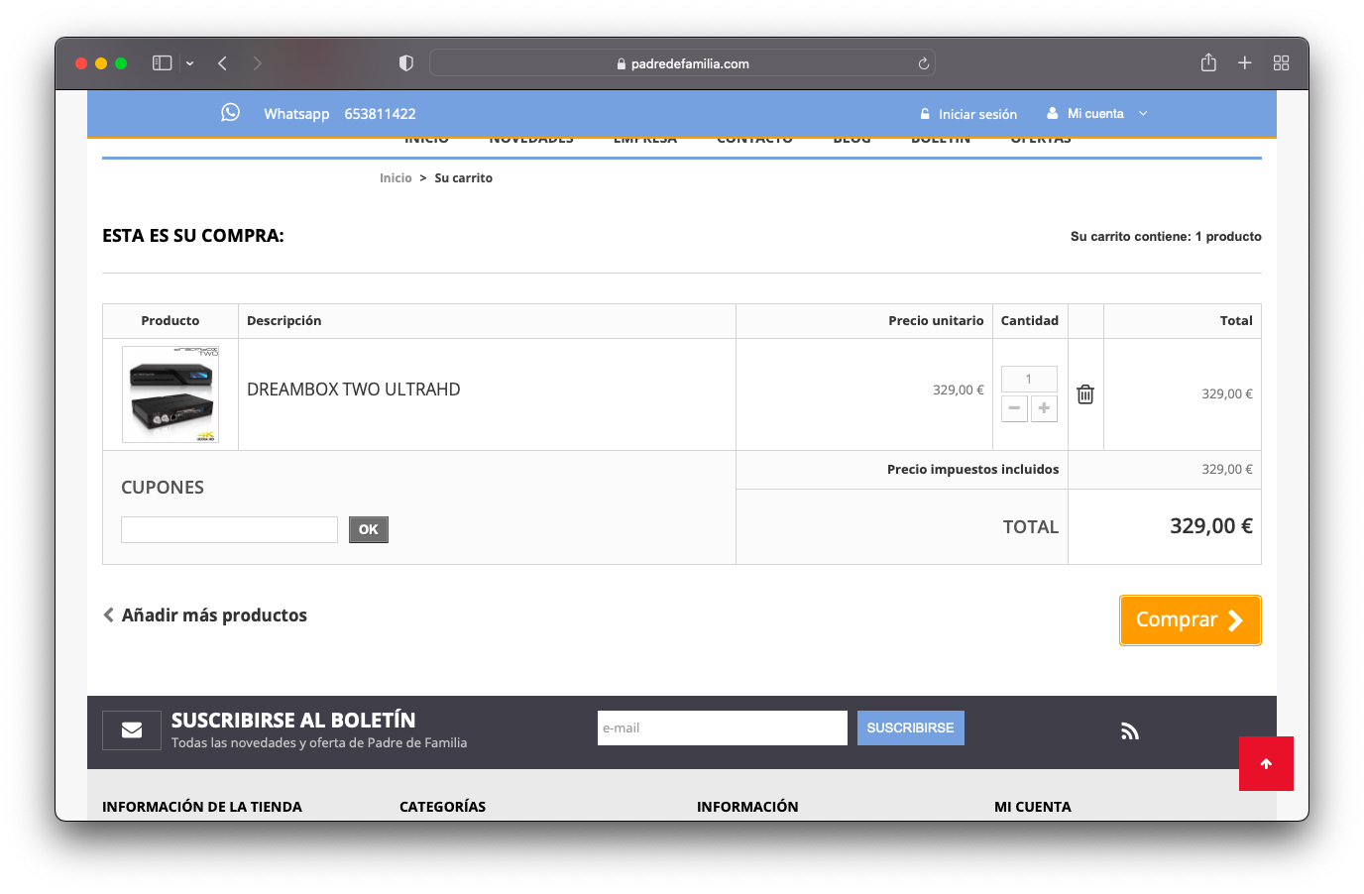Click the WhatsApp icon in header
1364x894 pixels.
(230, 113)
